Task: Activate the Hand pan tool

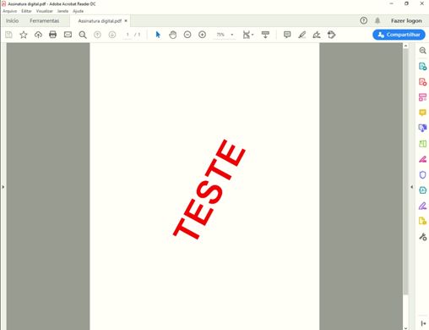Action: click(x=172, y=35)
